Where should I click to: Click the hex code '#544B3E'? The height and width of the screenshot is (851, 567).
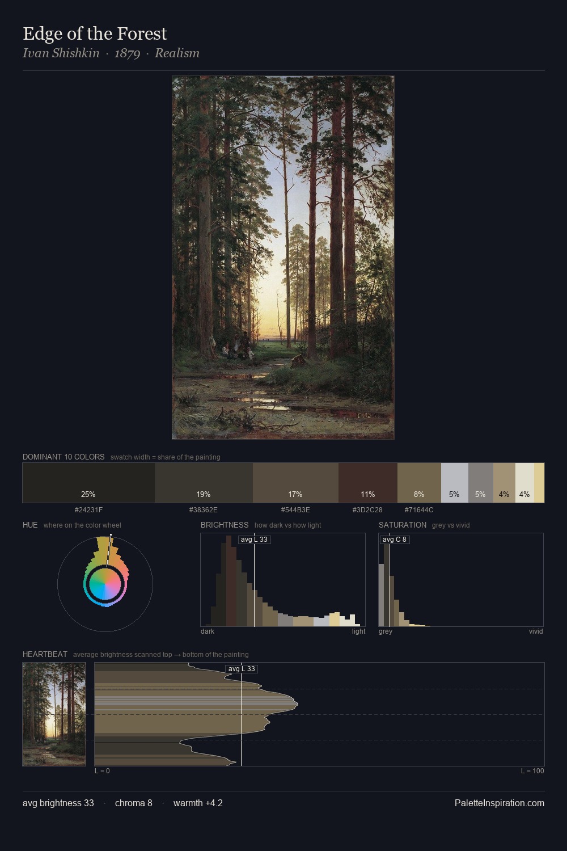point(295,510)
